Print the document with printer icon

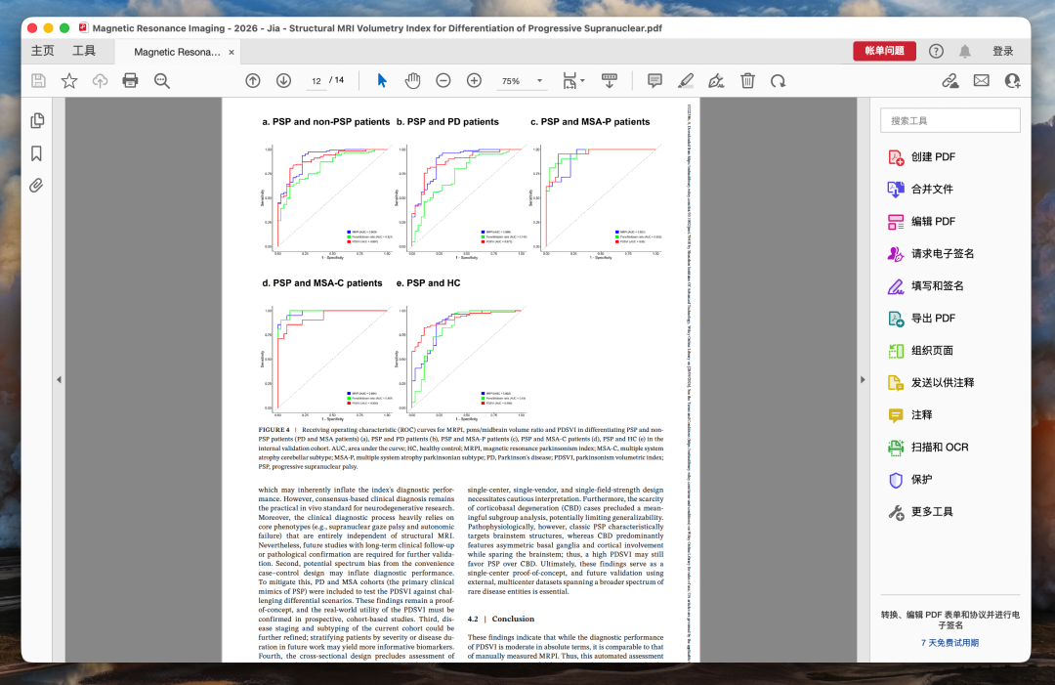[x=131, y=81]
